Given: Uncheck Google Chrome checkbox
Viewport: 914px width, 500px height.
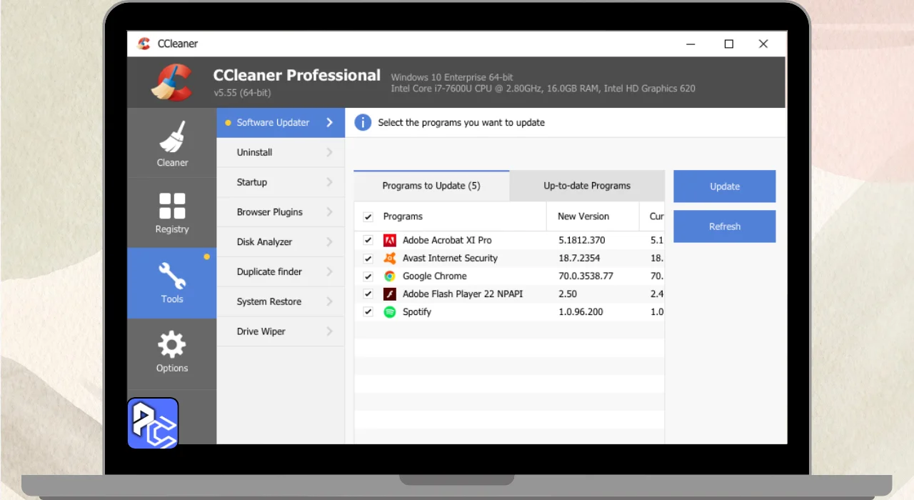Looking at the screenshot, I should (x=368, y=276).
